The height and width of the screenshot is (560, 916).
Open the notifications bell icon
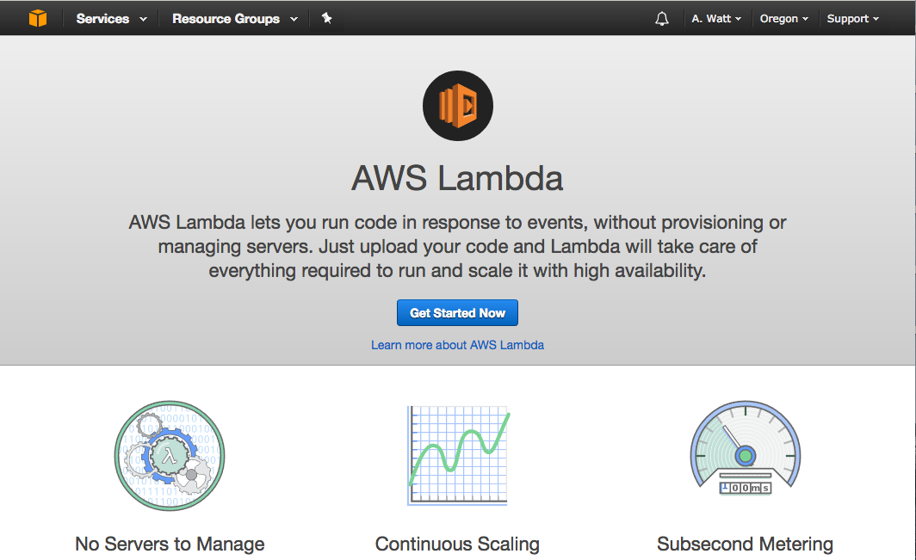tap(661, 19)
